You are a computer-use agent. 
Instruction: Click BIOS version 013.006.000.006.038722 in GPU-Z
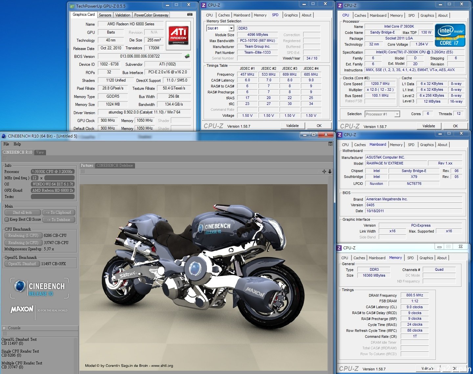pyautogui.click(x=140, y=56)
